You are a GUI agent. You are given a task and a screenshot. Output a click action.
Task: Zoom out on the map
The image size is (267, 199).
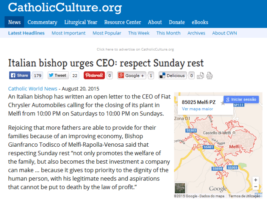tap(256, 188)
